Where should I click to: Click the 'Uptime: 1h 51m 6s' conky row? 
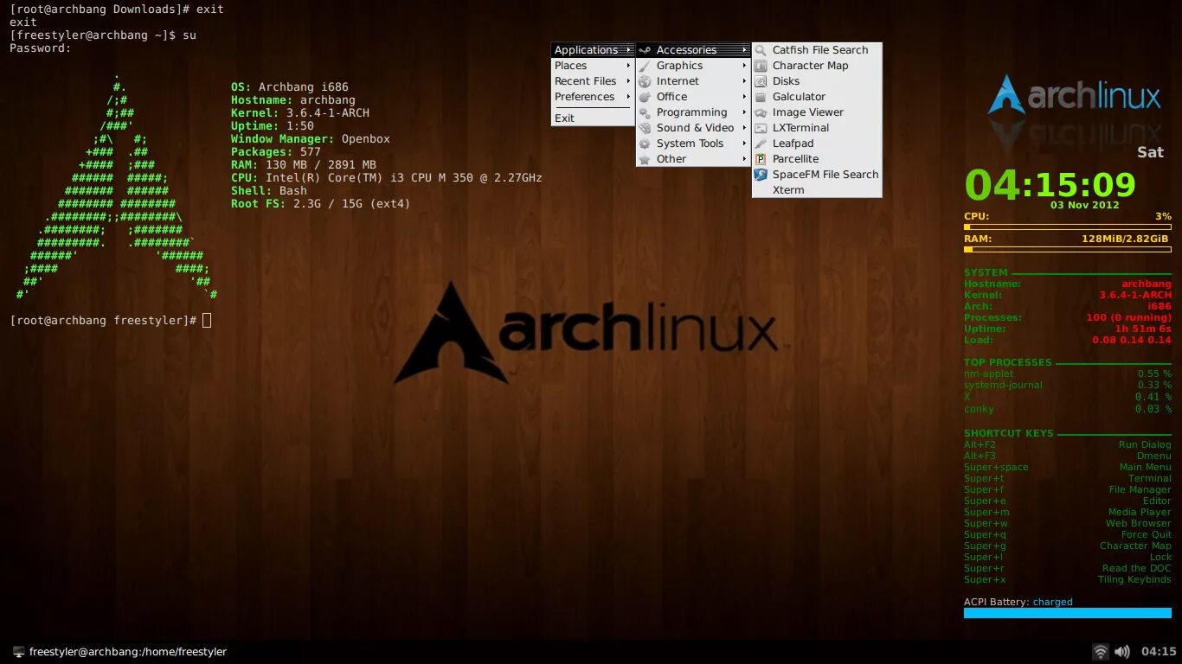[1068, 329]
